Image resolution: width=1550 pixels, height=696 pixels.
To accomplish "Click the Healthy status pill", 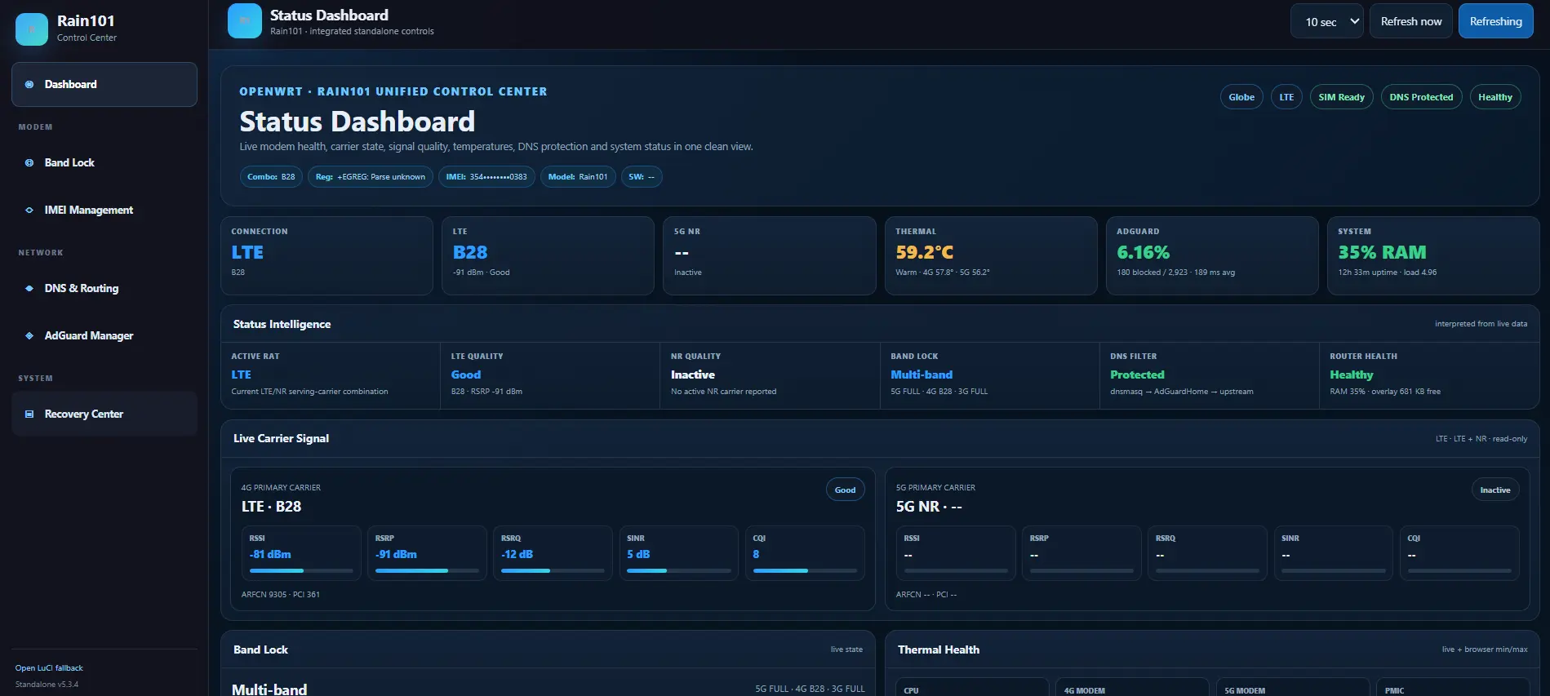I will tap(1495, 97).
